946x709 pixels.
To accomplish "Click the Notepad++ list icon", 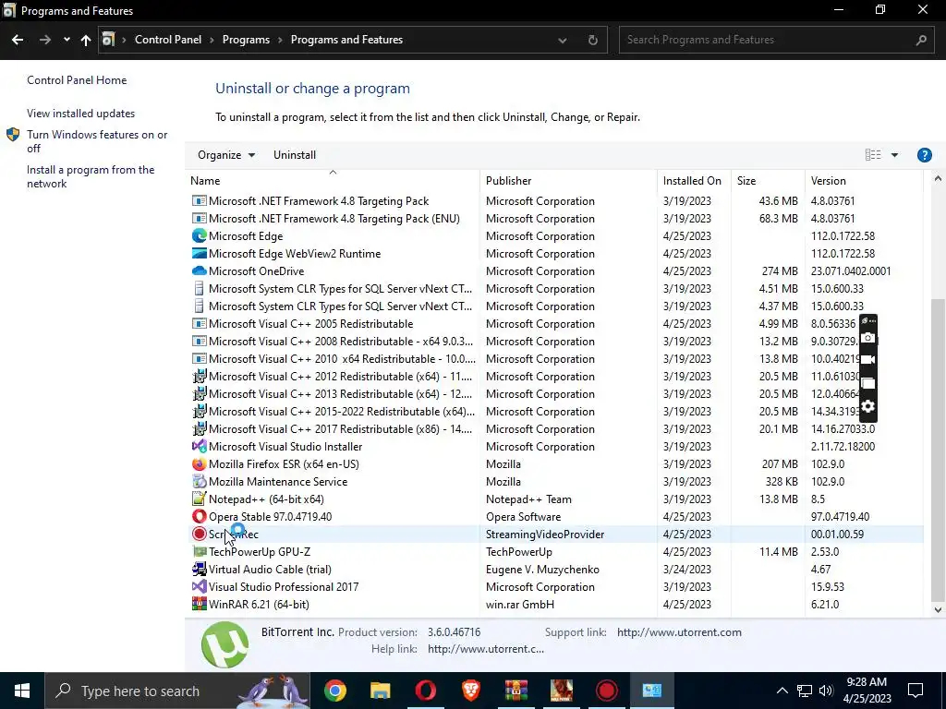I will coord(200,499).
